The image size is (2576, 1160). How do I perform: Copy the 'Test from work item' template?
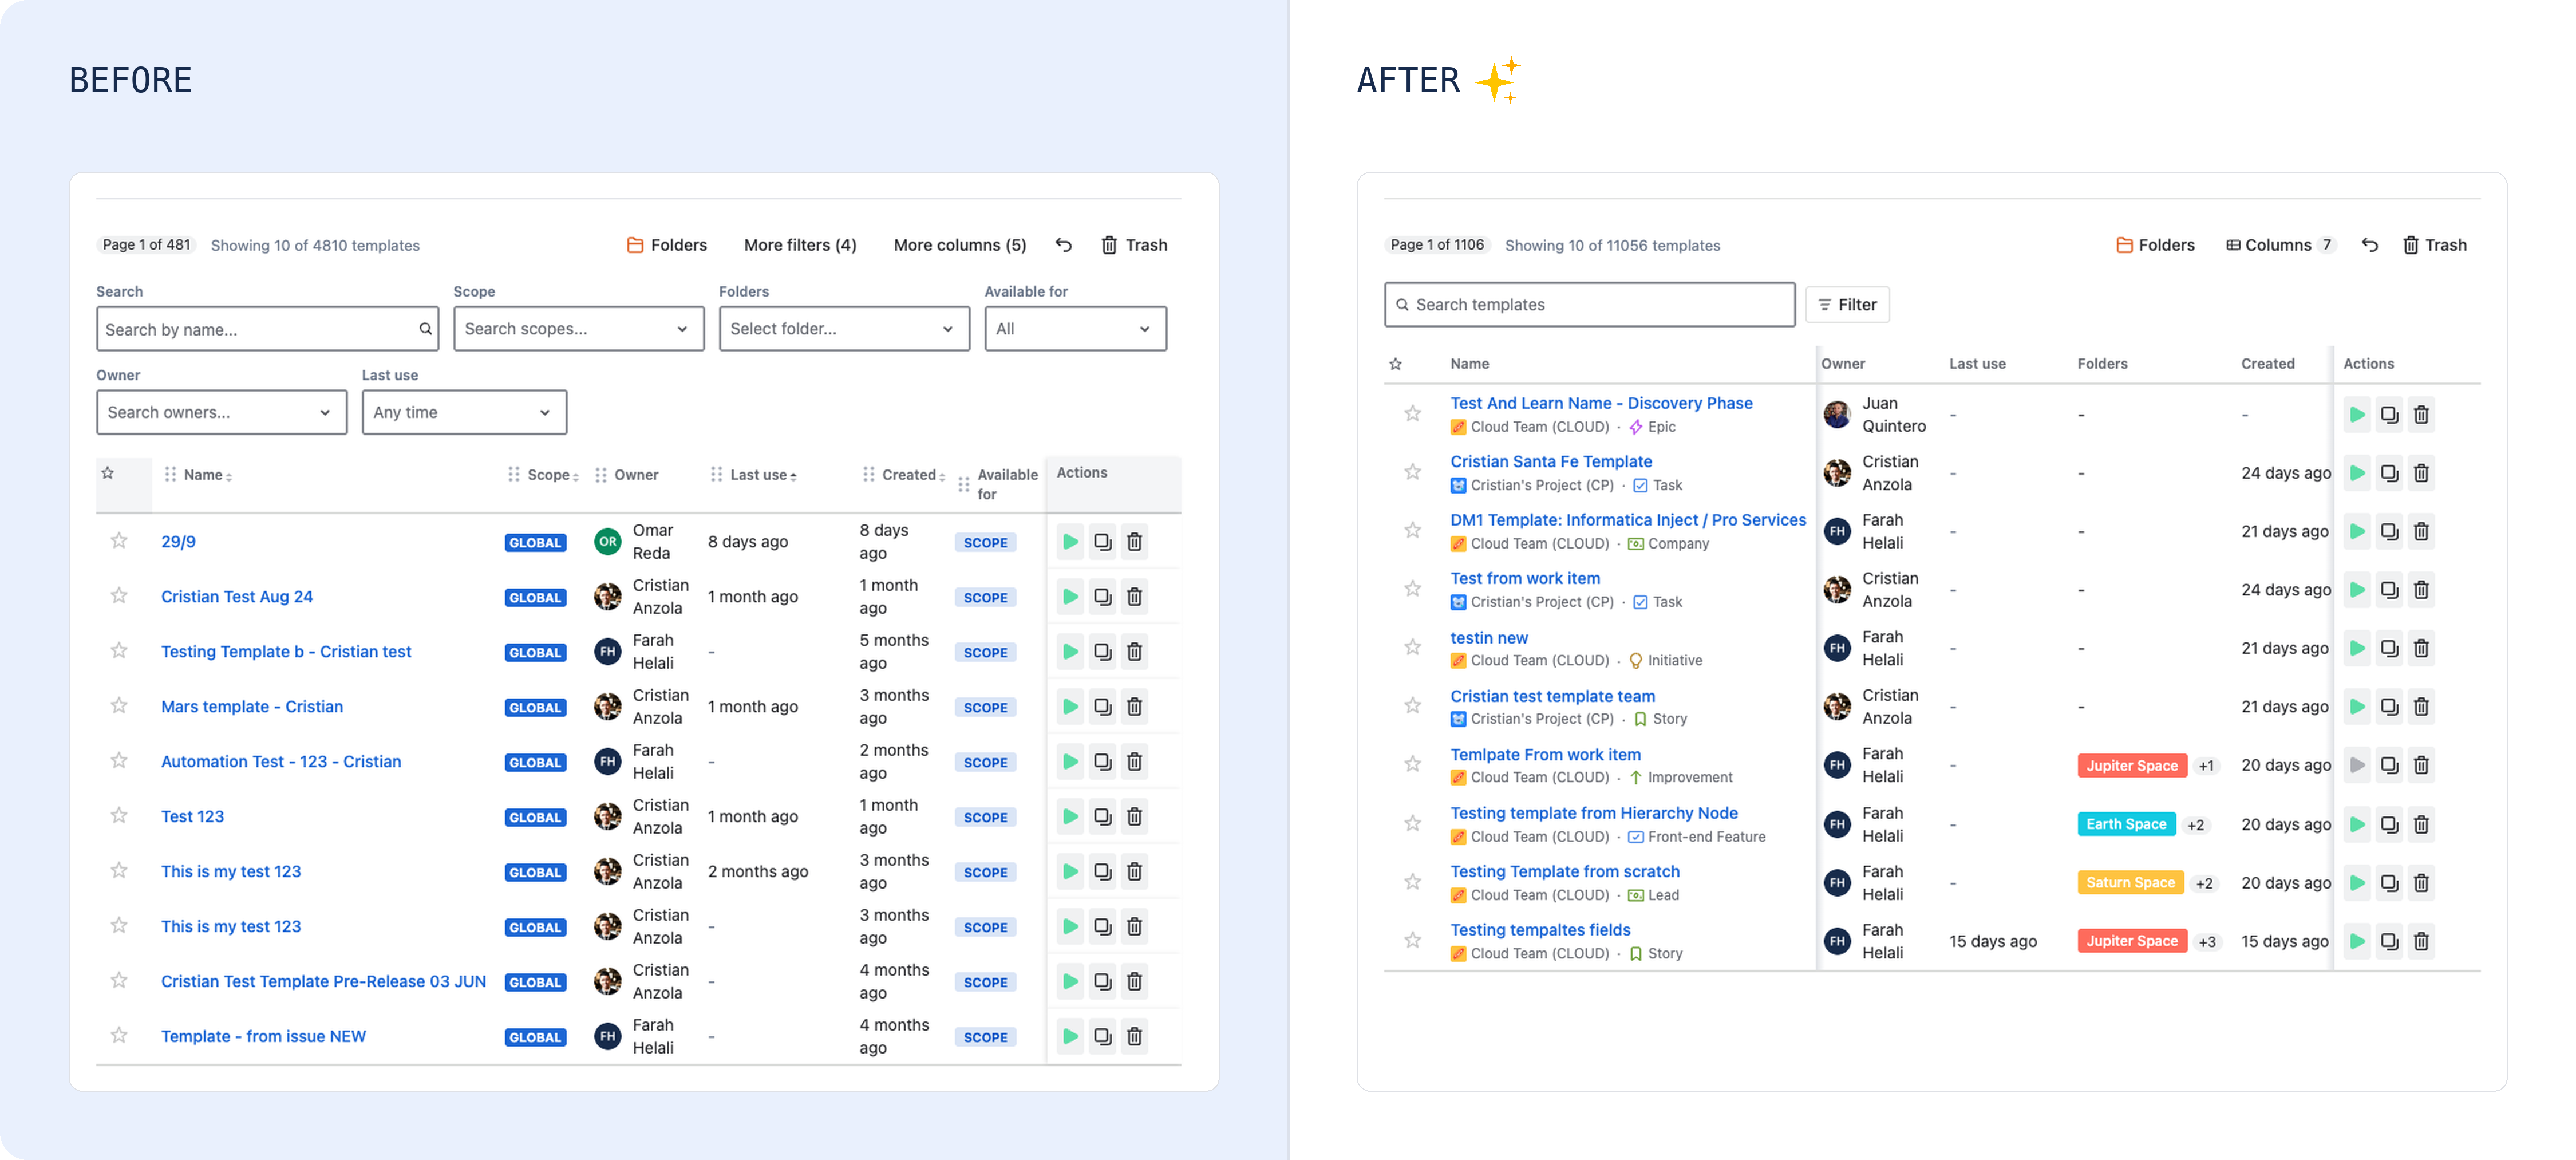[x=2389, y=590]
